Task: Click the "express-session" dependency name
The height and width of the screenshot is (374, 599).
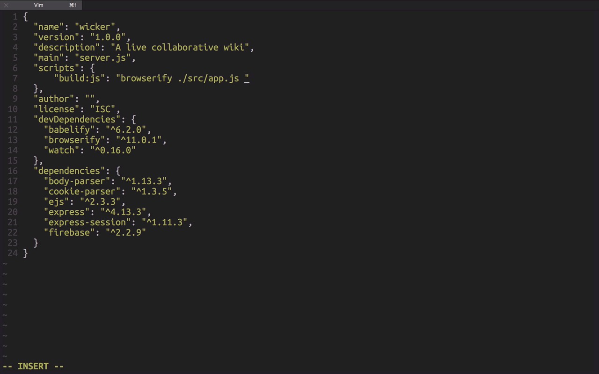Action: 87,222
